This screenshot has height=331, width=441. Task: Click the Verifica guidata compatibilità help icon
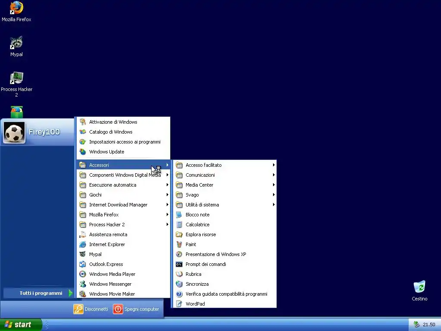coord(179,294)
